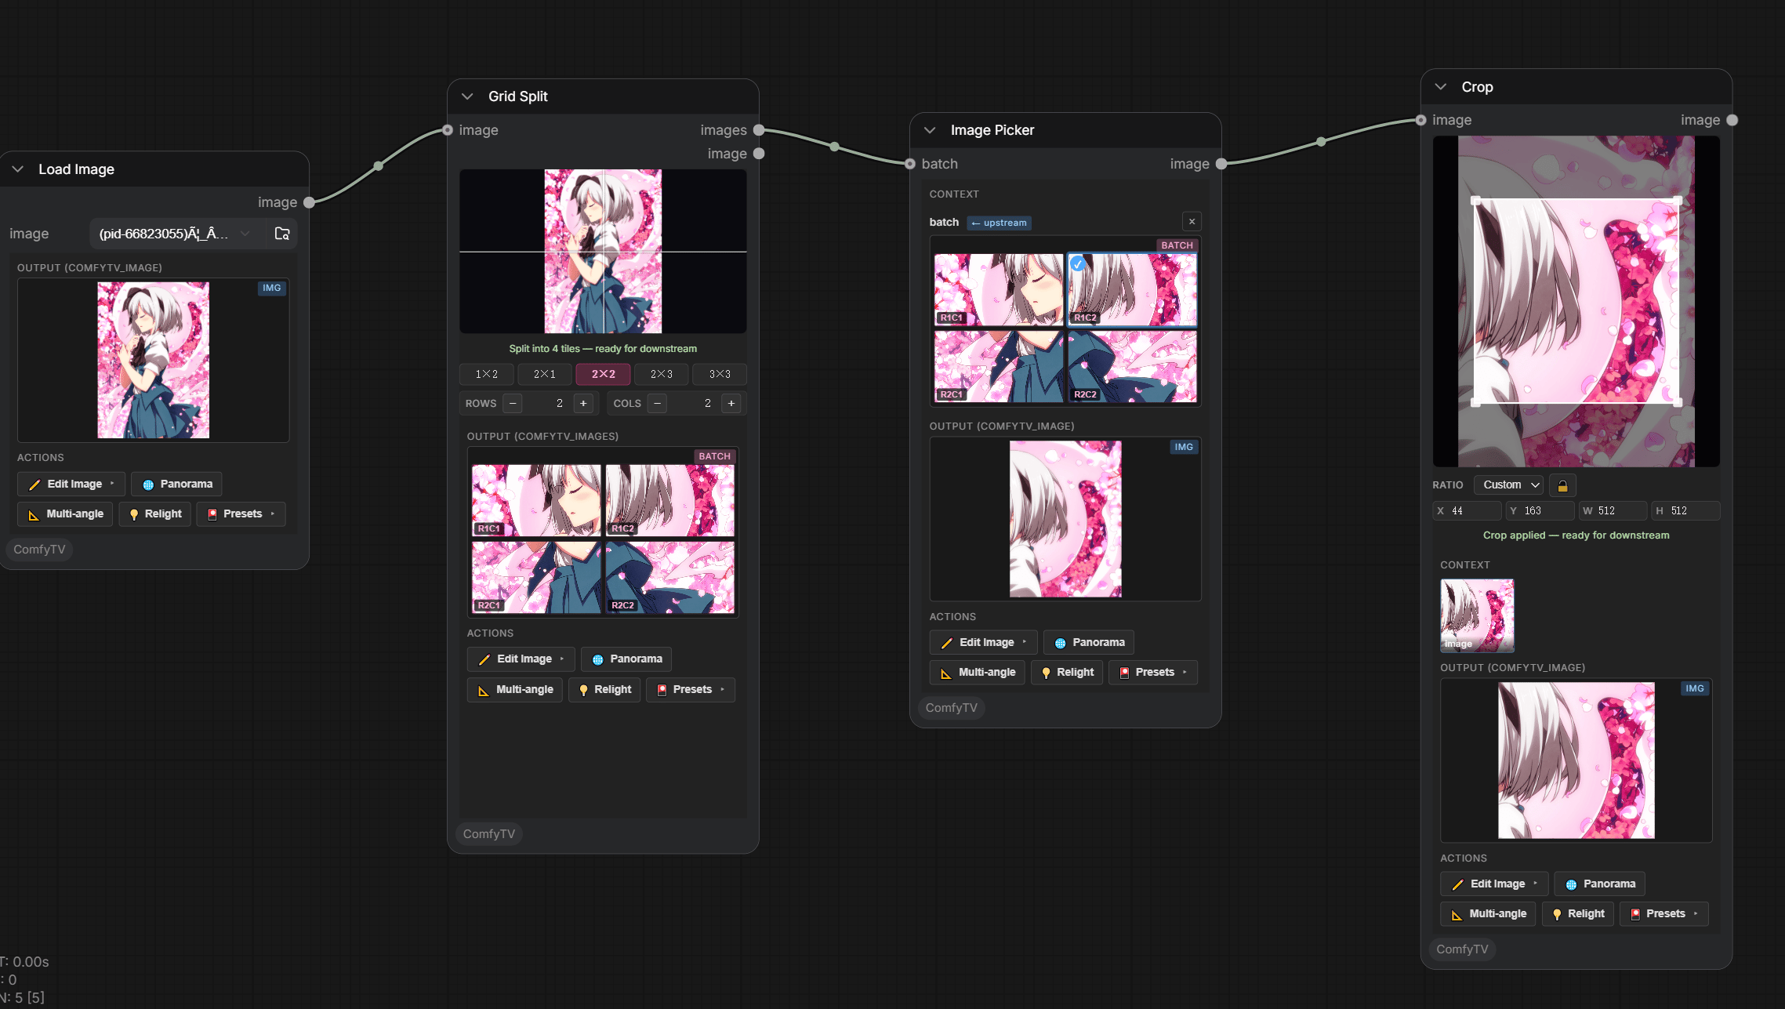Click the Crop image output socket
Screen dimensions: 1785x1009
(x=1732, y=120)
